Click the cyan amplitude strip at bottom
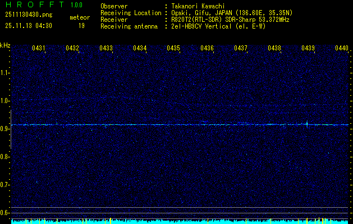Viewport: 353px width, 224px height. pyautogui.click(x=180, y=221)
